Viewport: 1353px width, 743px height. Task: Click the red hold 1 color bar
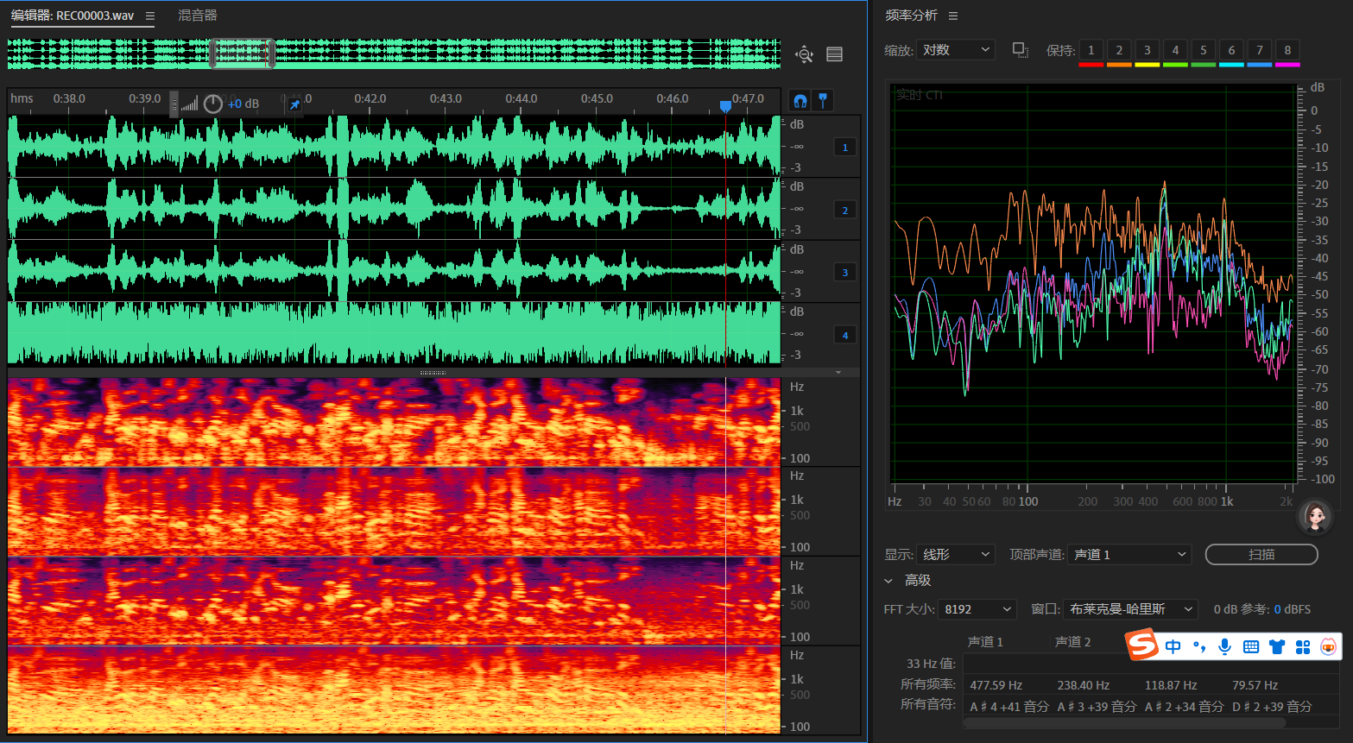coord(1091,65)
